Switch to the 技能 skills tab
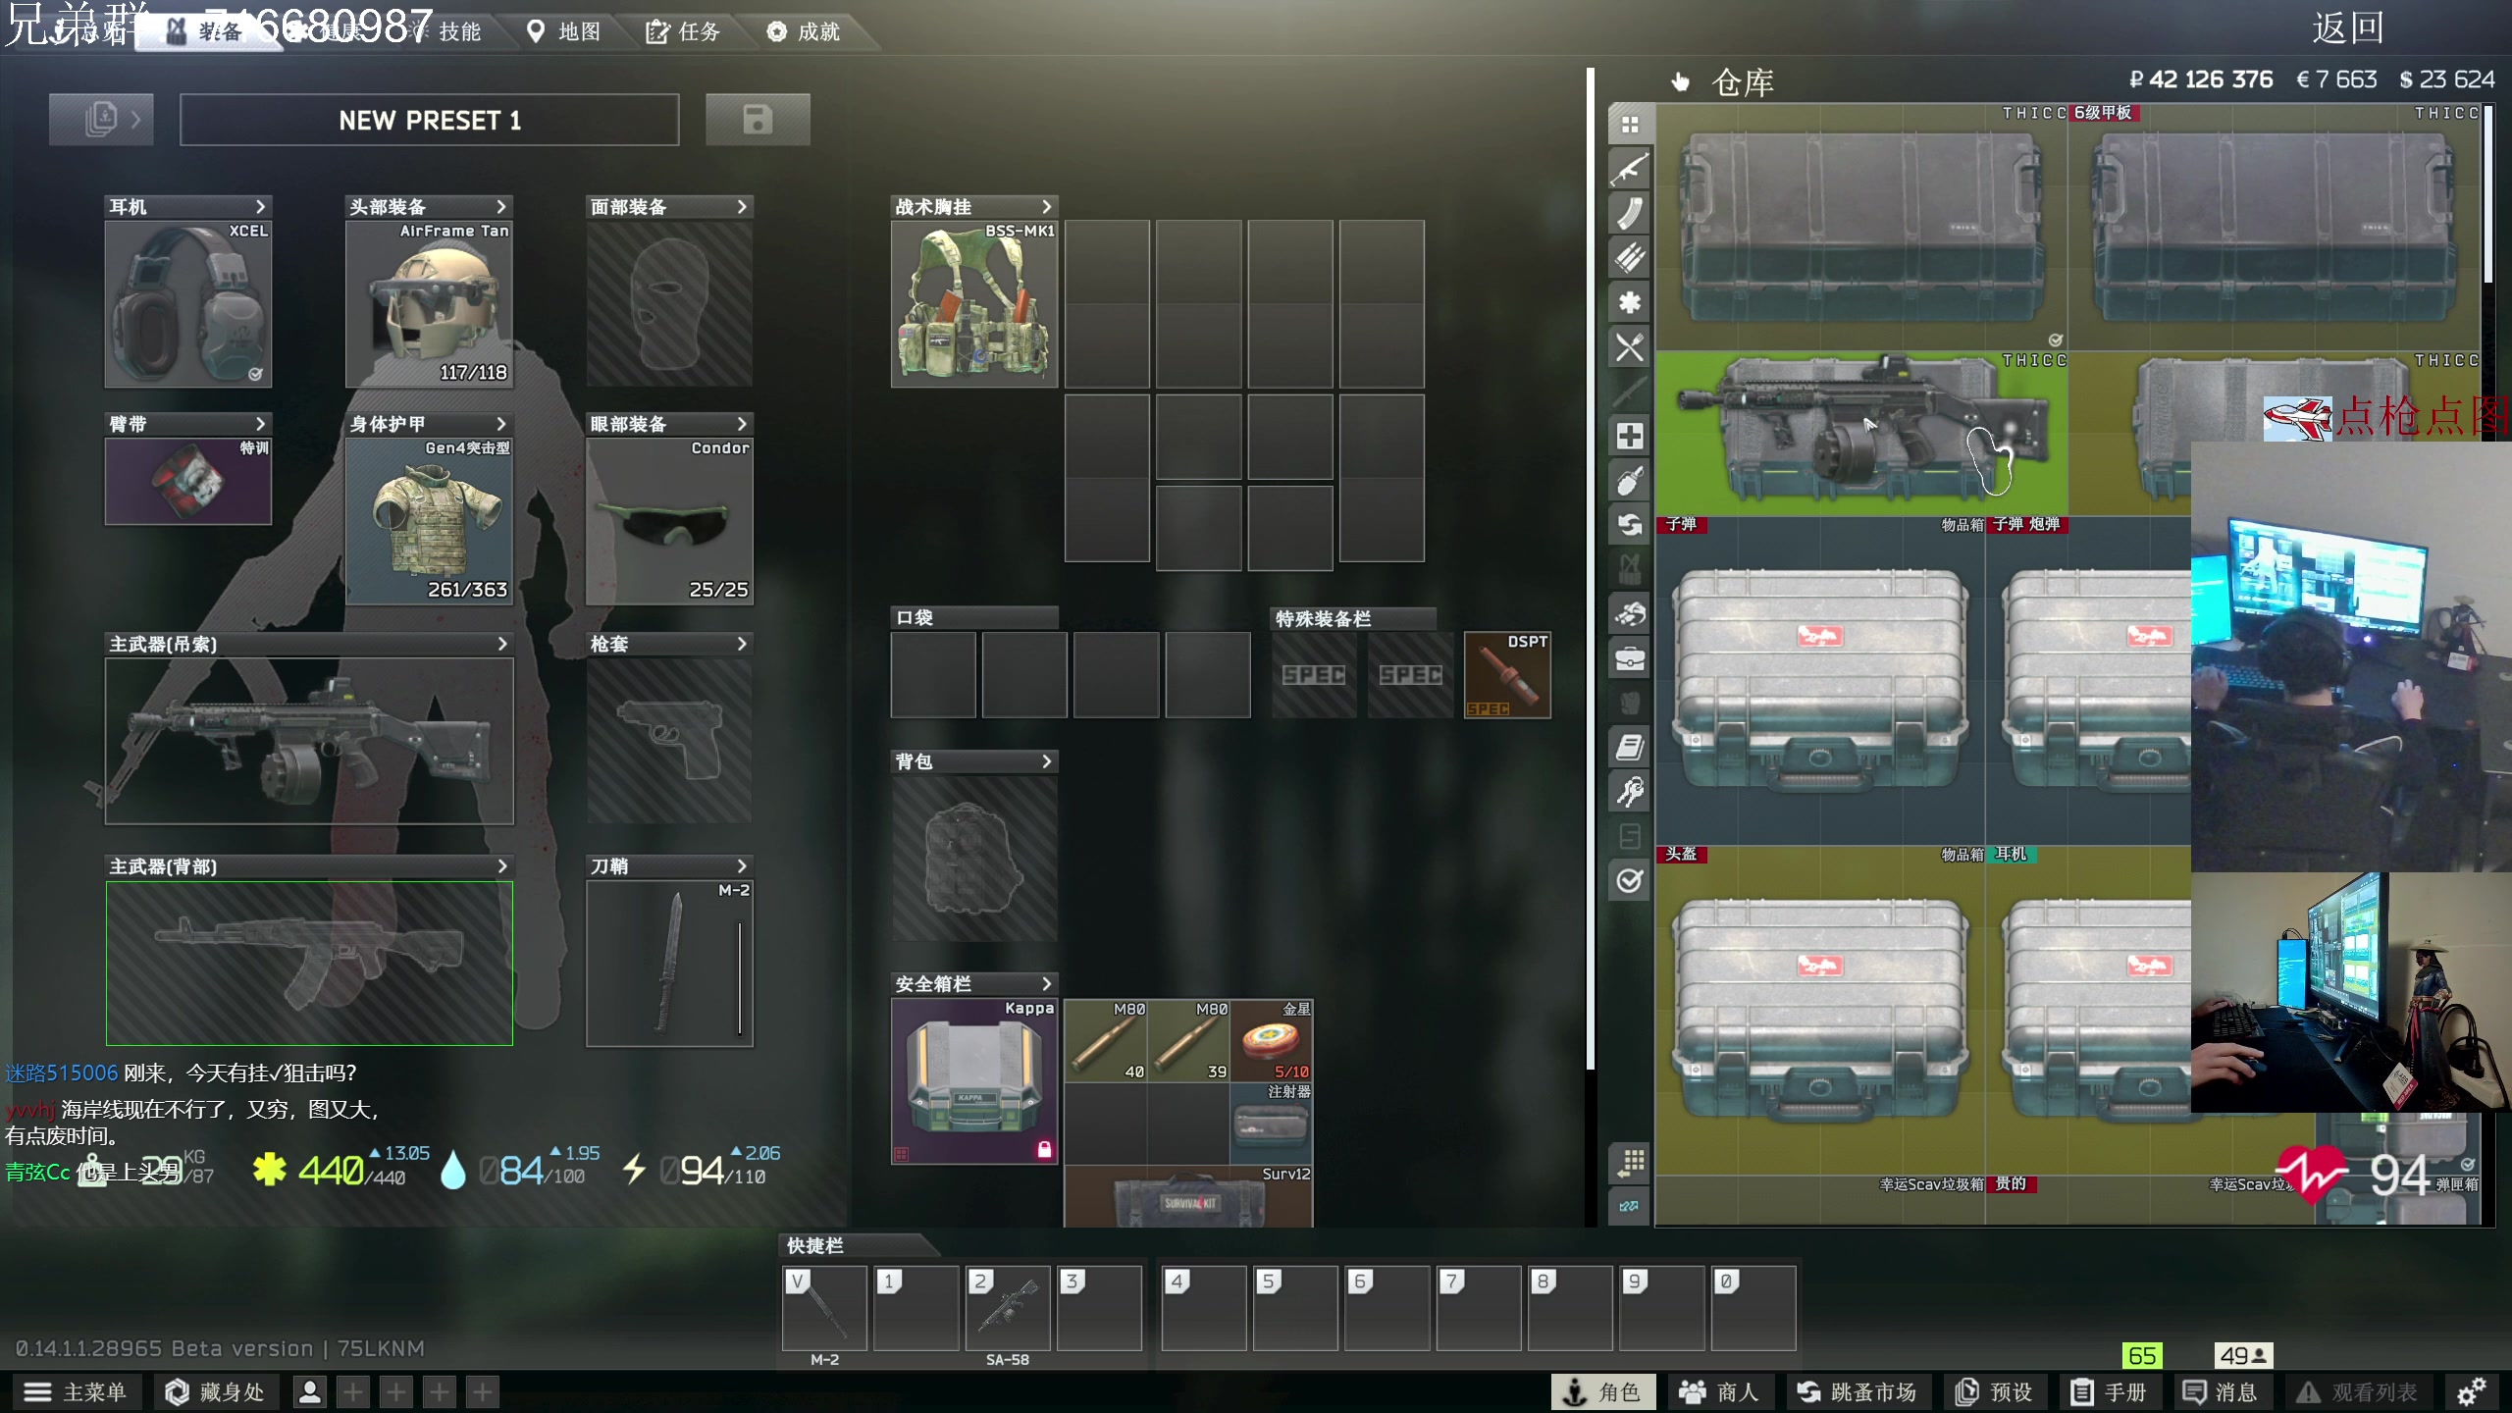The width and height of the screenshot is (2512, 1413). pyautogui.click(x=448, y=31)
